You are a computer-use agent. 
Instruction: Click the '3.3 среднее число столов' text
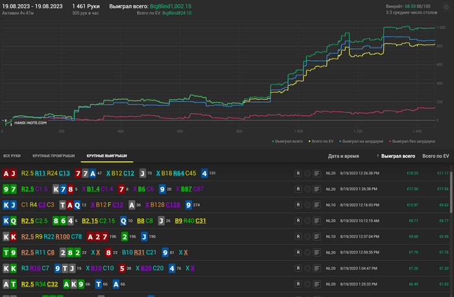(411, 12)
